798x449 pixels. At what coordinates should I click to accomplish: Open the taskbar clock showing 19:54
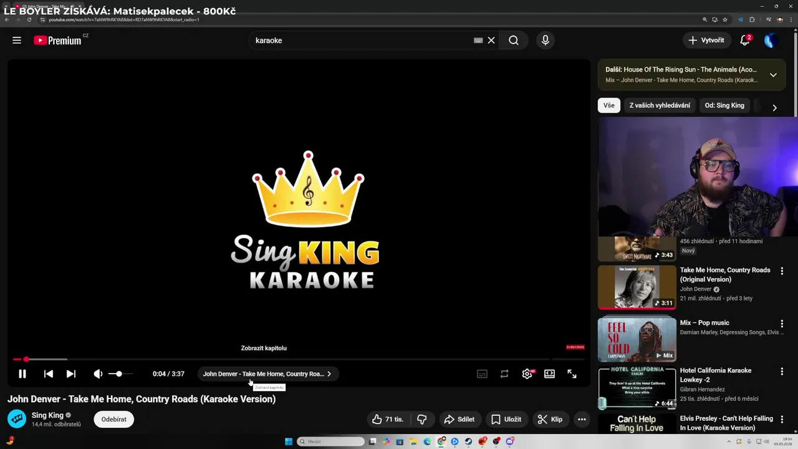[x=783, y=442]
